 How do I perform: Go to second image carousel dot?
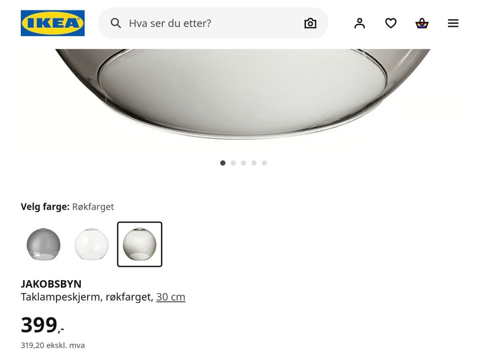(x=233, y=163)
